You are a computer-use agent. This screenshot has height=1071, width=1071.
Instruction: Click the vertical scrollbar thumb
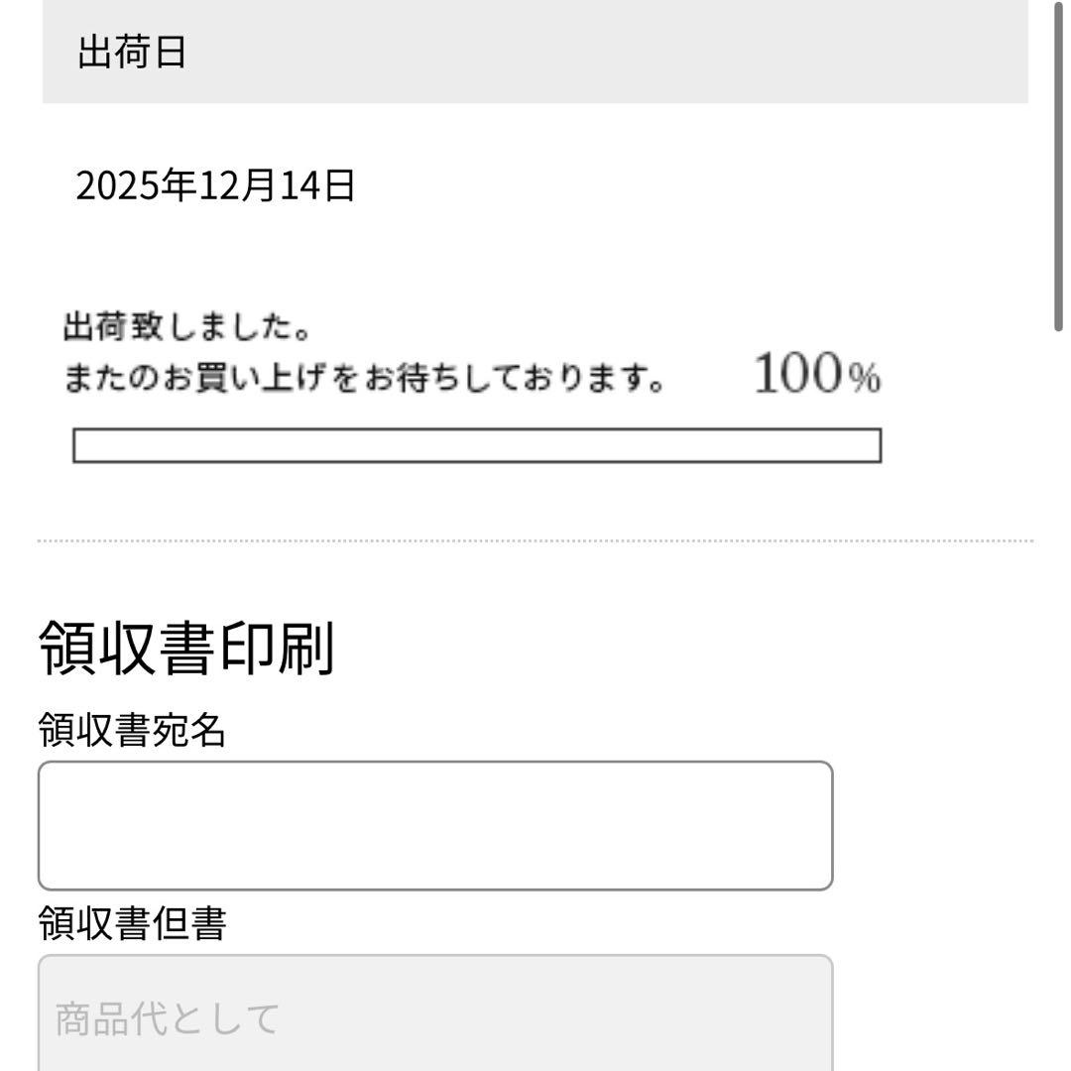1058,169
